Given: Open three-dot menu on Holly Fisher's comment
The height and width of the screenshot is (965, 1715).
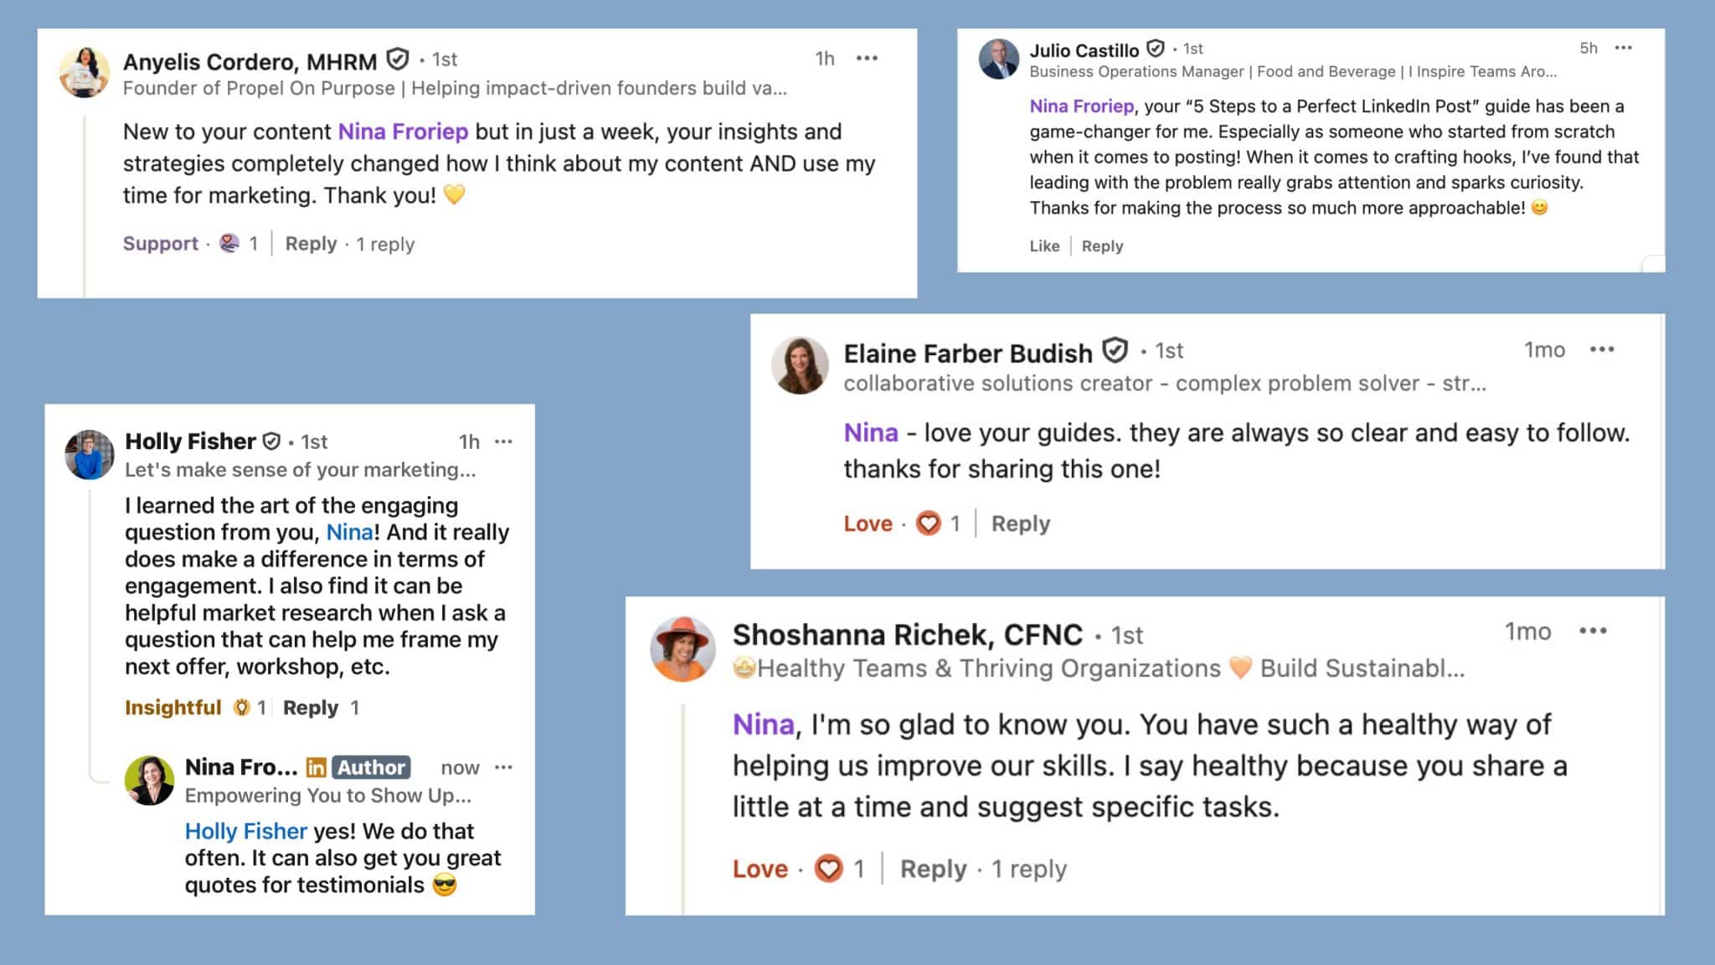Looking at the screenshot, I should click(x=503, y=441).
